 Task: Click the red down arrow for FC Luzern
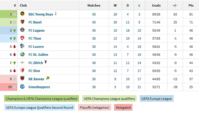pyautogui.click(x=14, y=47)
